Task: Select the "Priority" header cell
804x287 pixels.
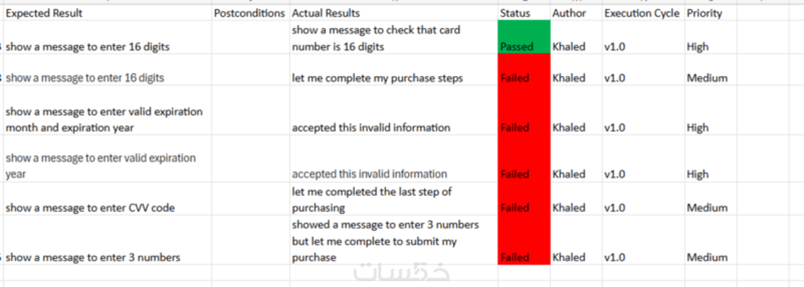Action: tap(704, 13)
